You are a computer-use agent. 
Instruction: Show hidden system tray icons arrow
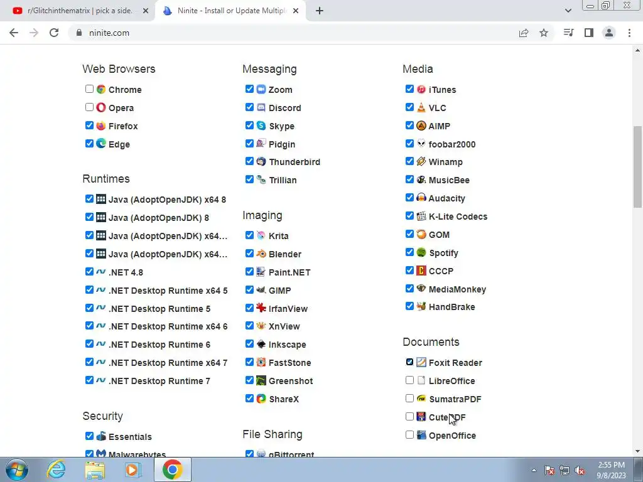[534, 470]
